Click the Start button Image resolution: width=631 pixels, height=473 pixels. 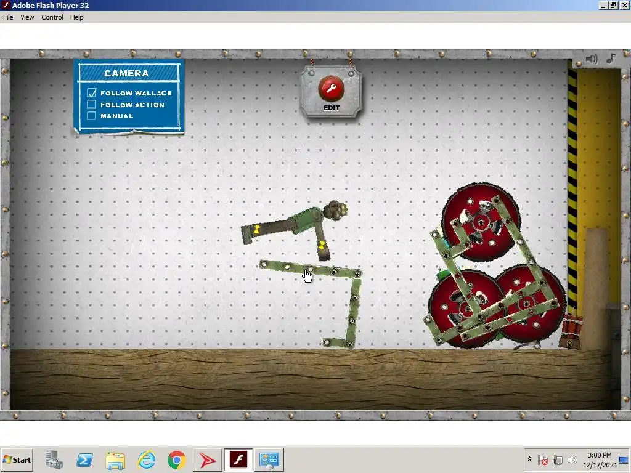pos(17,459)
